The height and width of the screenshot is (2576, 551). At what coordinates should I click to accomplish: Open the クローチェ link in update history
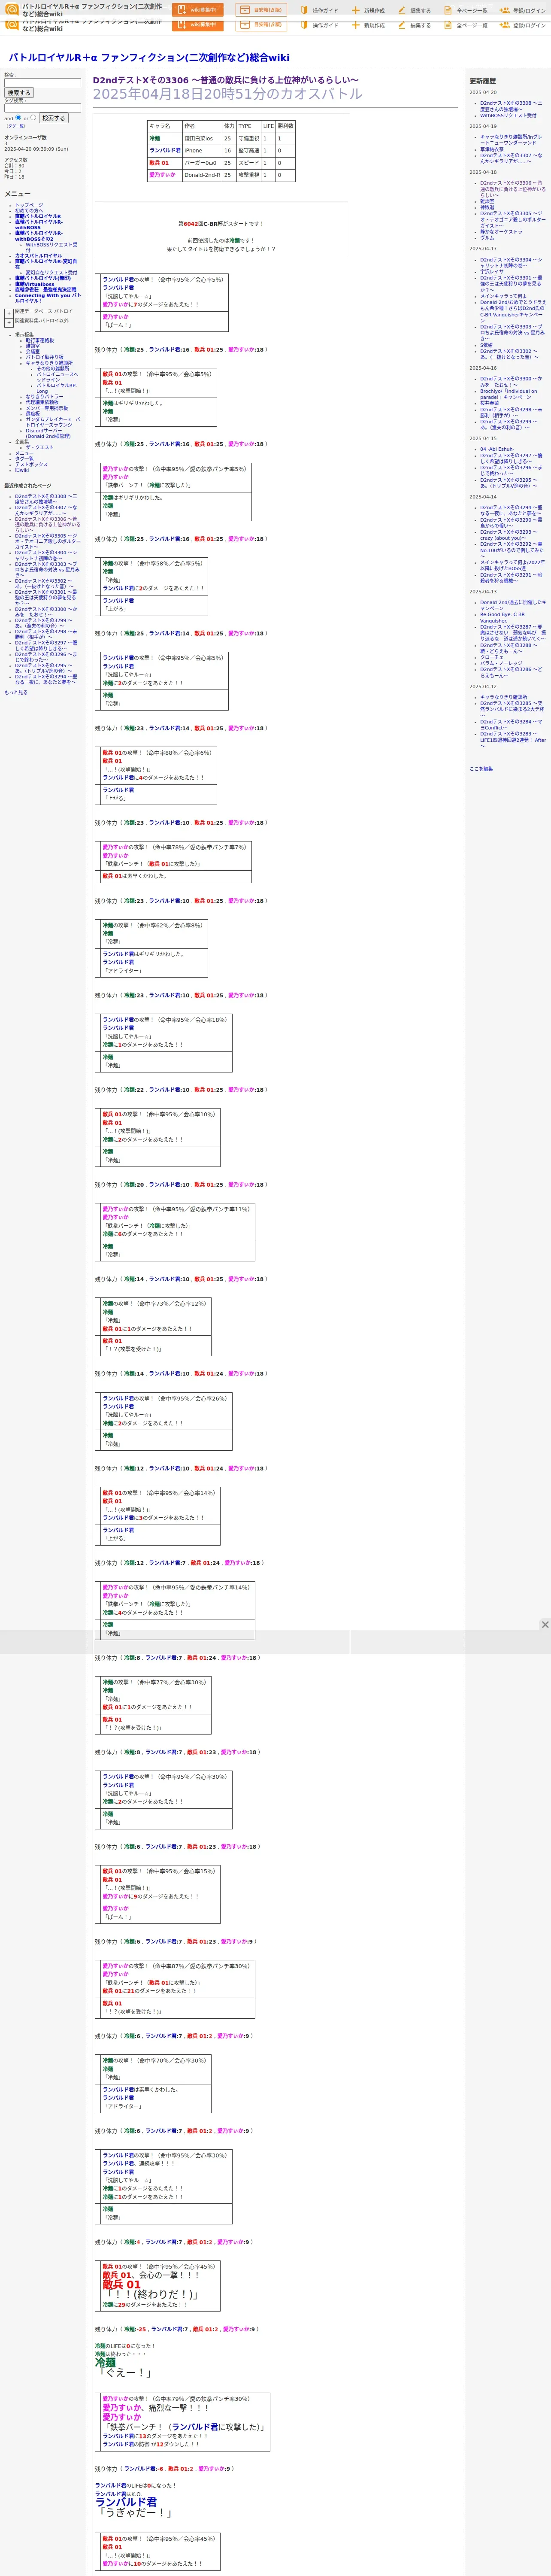point(492,657)
